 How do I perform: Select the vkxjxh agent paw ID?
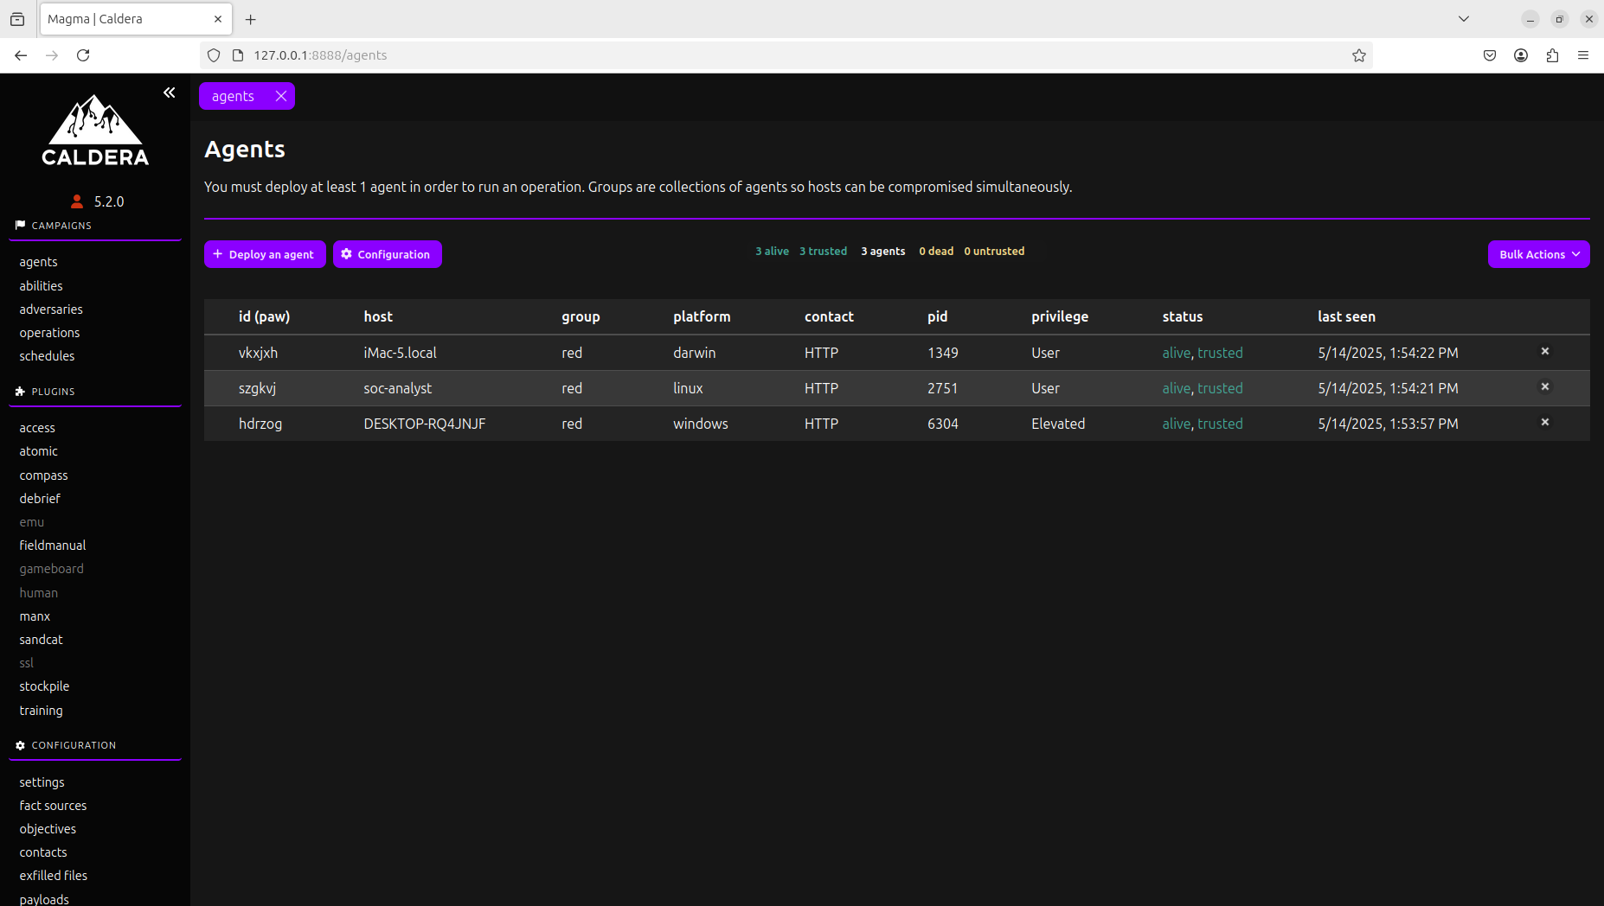(258, 353)
